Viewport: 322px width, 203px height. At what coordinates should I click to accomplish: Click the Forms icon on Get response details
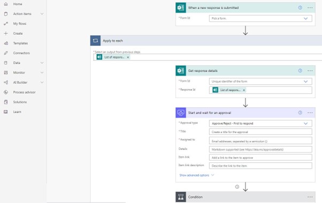tap(181, 71)
